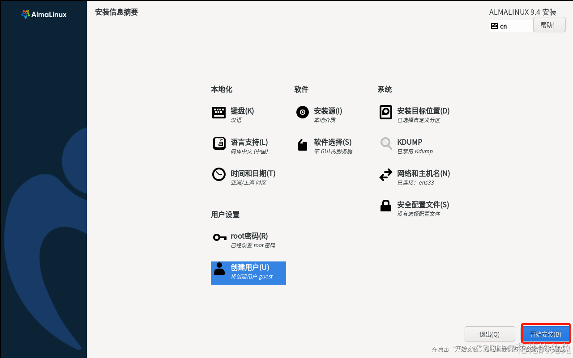
Task: Click the 汉语 keyboard status text
Action: [x=236, y=120]
